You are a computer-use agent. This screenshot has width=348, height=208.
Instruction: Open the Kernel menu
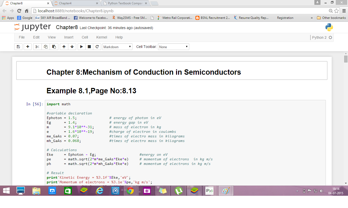point(101,37)
